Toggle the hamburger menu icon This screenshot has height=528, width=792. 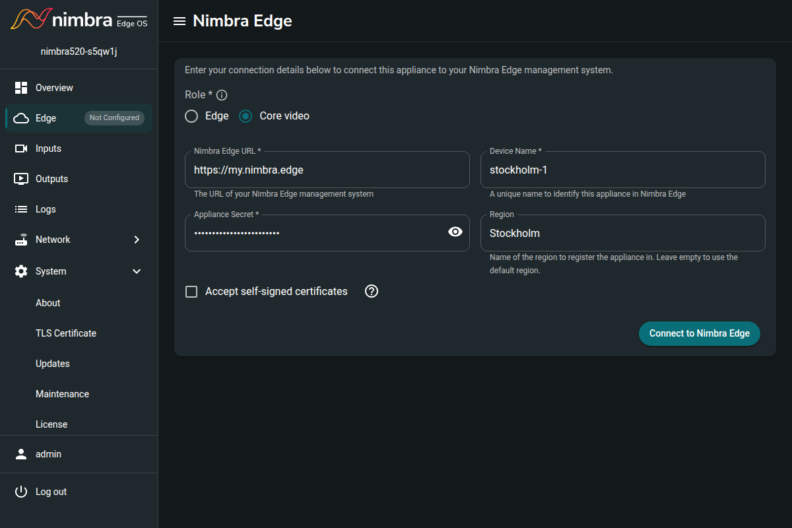pyautogui.click(x=179, y=21)
